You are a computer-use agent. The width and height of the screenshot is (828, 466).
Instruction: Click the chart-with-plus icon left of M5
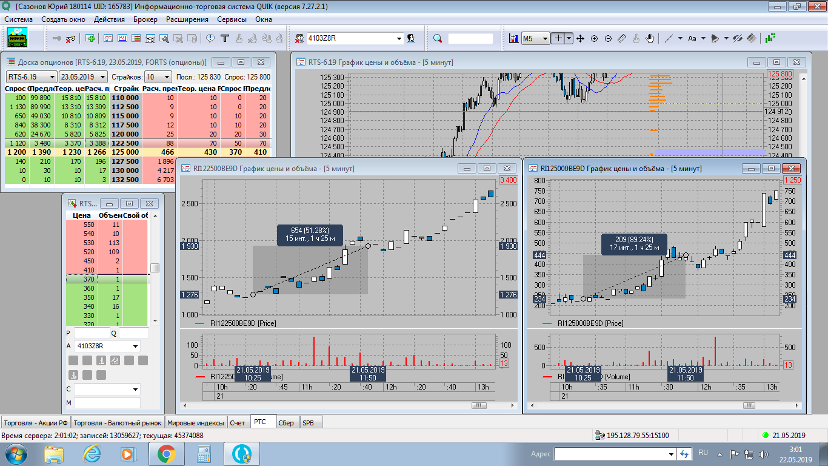tap(513, 38)
